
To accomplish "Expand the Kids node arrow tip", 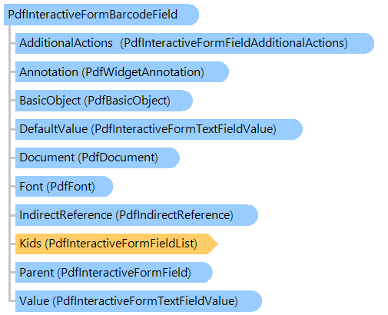I will 213,244.
